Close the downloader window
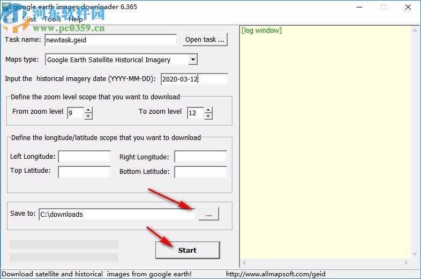The image size is (421, 279). [408, 7]
